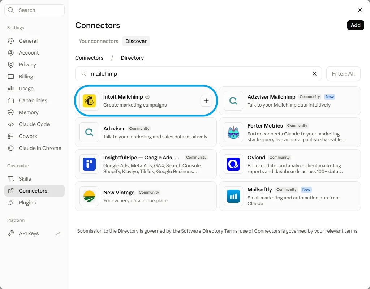The height and width of the screenshot is (289, 370).
Task: Click the Community badge on Porter Metrics
Action: tap(297, 126)
